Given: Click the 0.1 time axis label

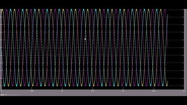Looking at the screenshot, I should point(62,91).
